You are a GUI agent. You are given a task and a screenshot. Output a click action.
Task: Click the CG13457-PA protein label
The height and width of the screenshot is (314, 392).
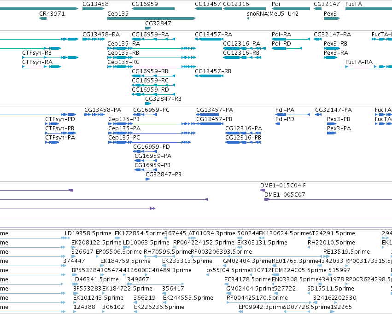(x=215, y=110)
